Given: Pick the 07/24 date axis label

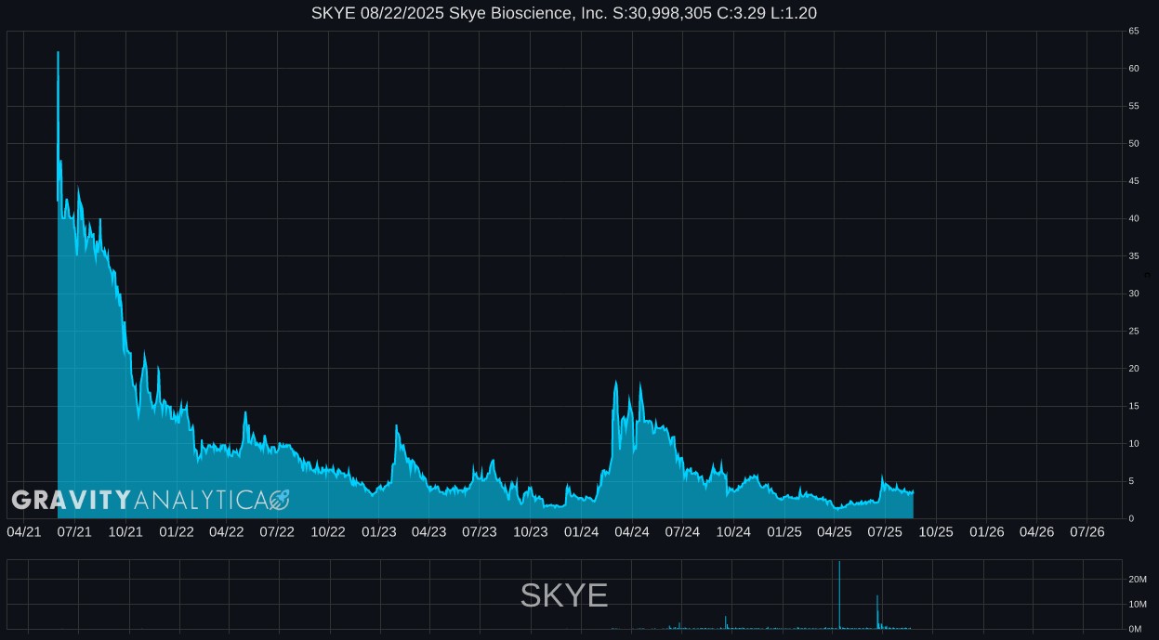Looking at the screenshot, I should coord(682,531).
